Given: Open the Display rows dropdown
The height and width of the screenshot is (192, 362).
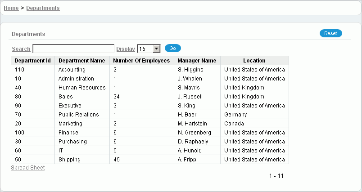Looking at the screenshot, I should pos(149,49).
